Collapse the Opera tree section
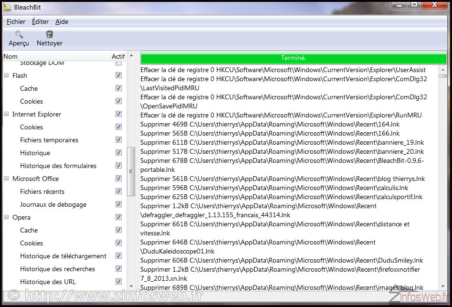The width and height of the screenshot is (452, 307). (x=6, y=217)
